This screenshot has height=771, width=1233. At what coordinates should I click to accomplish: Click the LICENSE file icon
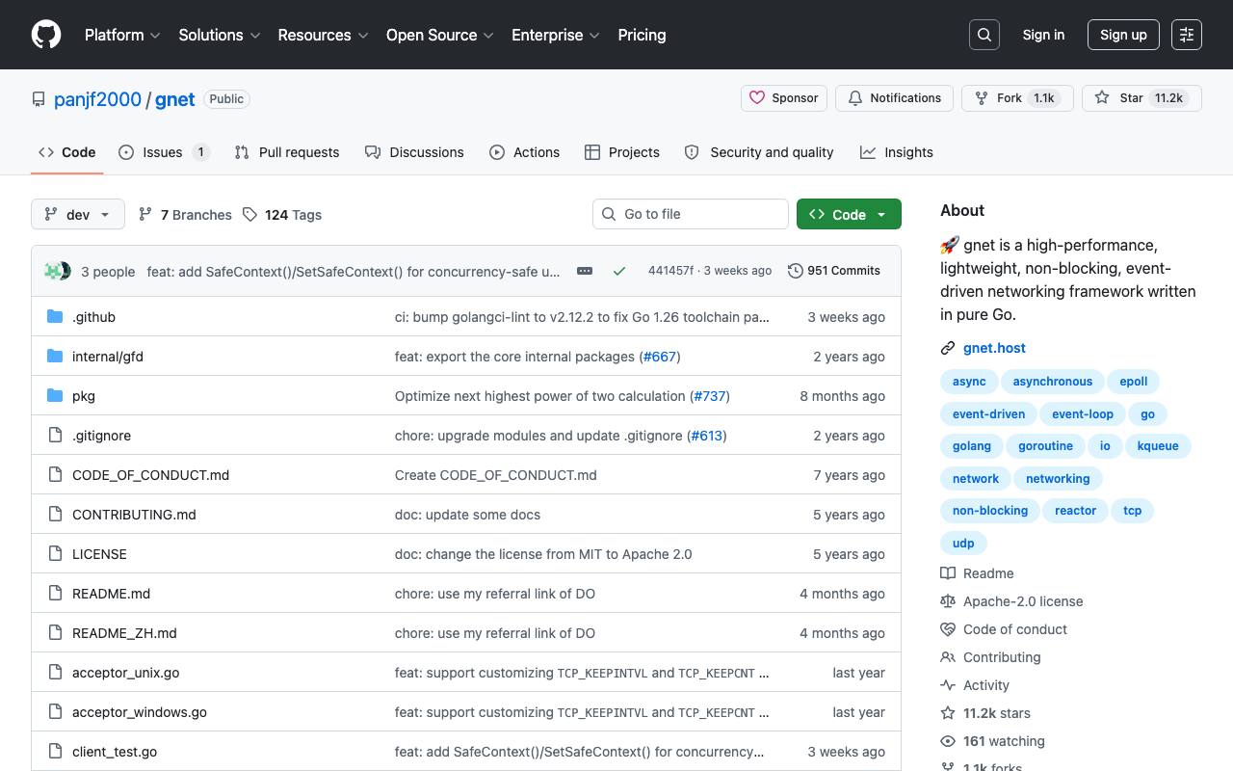click(x=55, y=554)
